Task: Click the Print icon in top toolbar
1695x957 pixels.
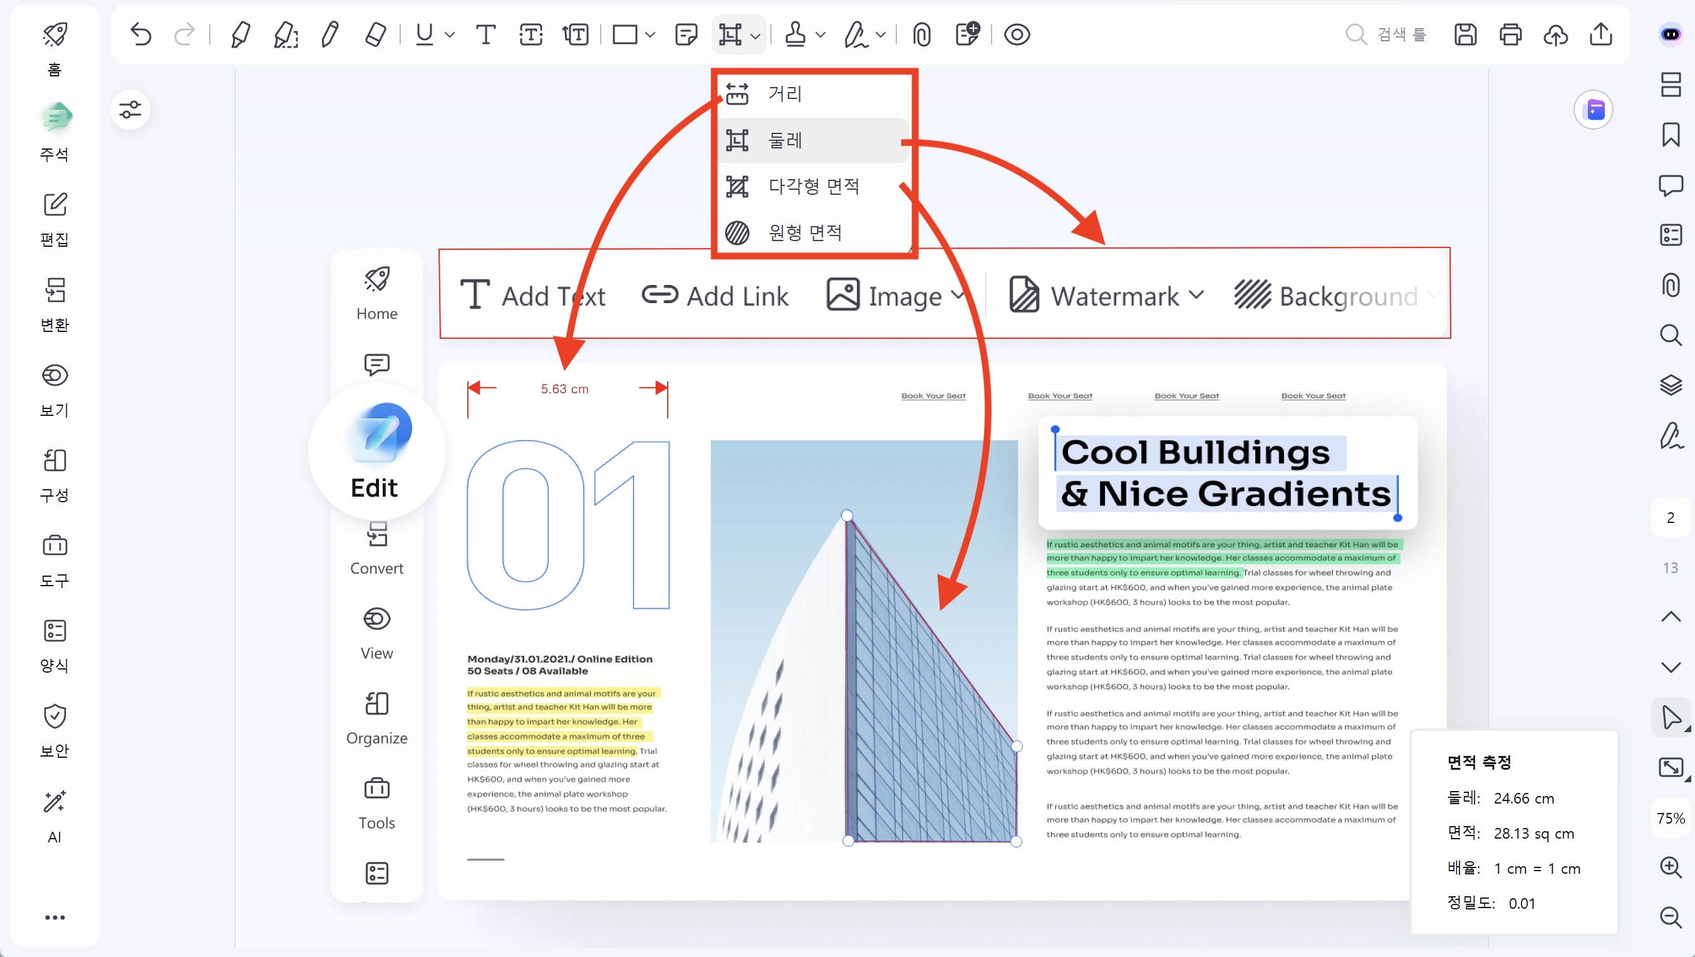Action: 1510,34
